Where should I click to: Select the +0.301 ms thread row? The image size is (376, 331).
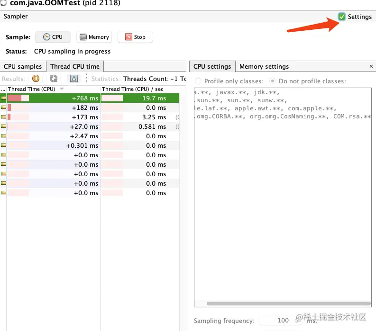tap(90, 146)
